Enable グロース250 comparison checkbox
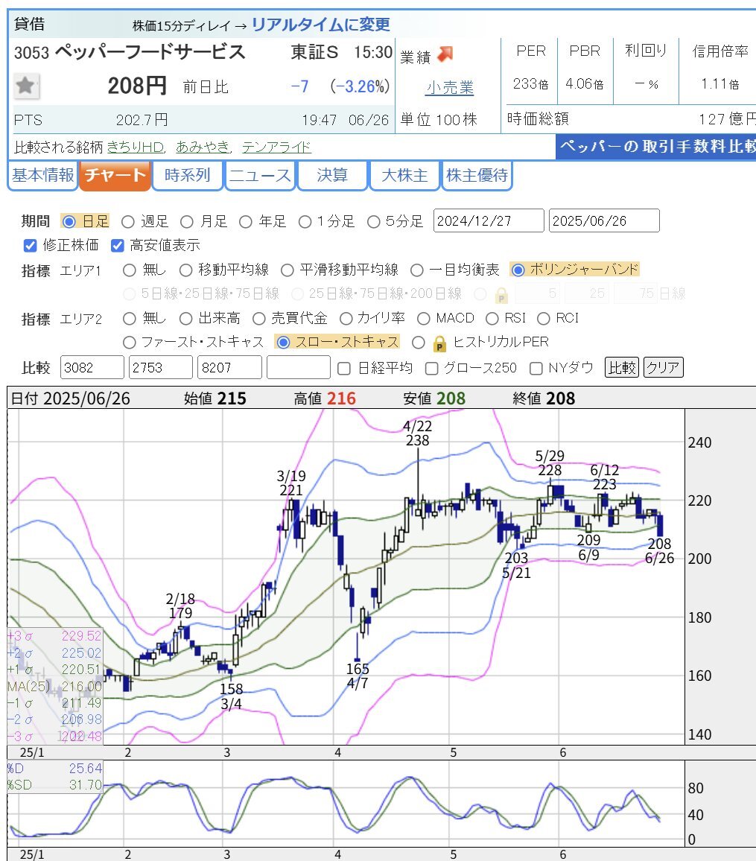 click(x=431, y=369)
